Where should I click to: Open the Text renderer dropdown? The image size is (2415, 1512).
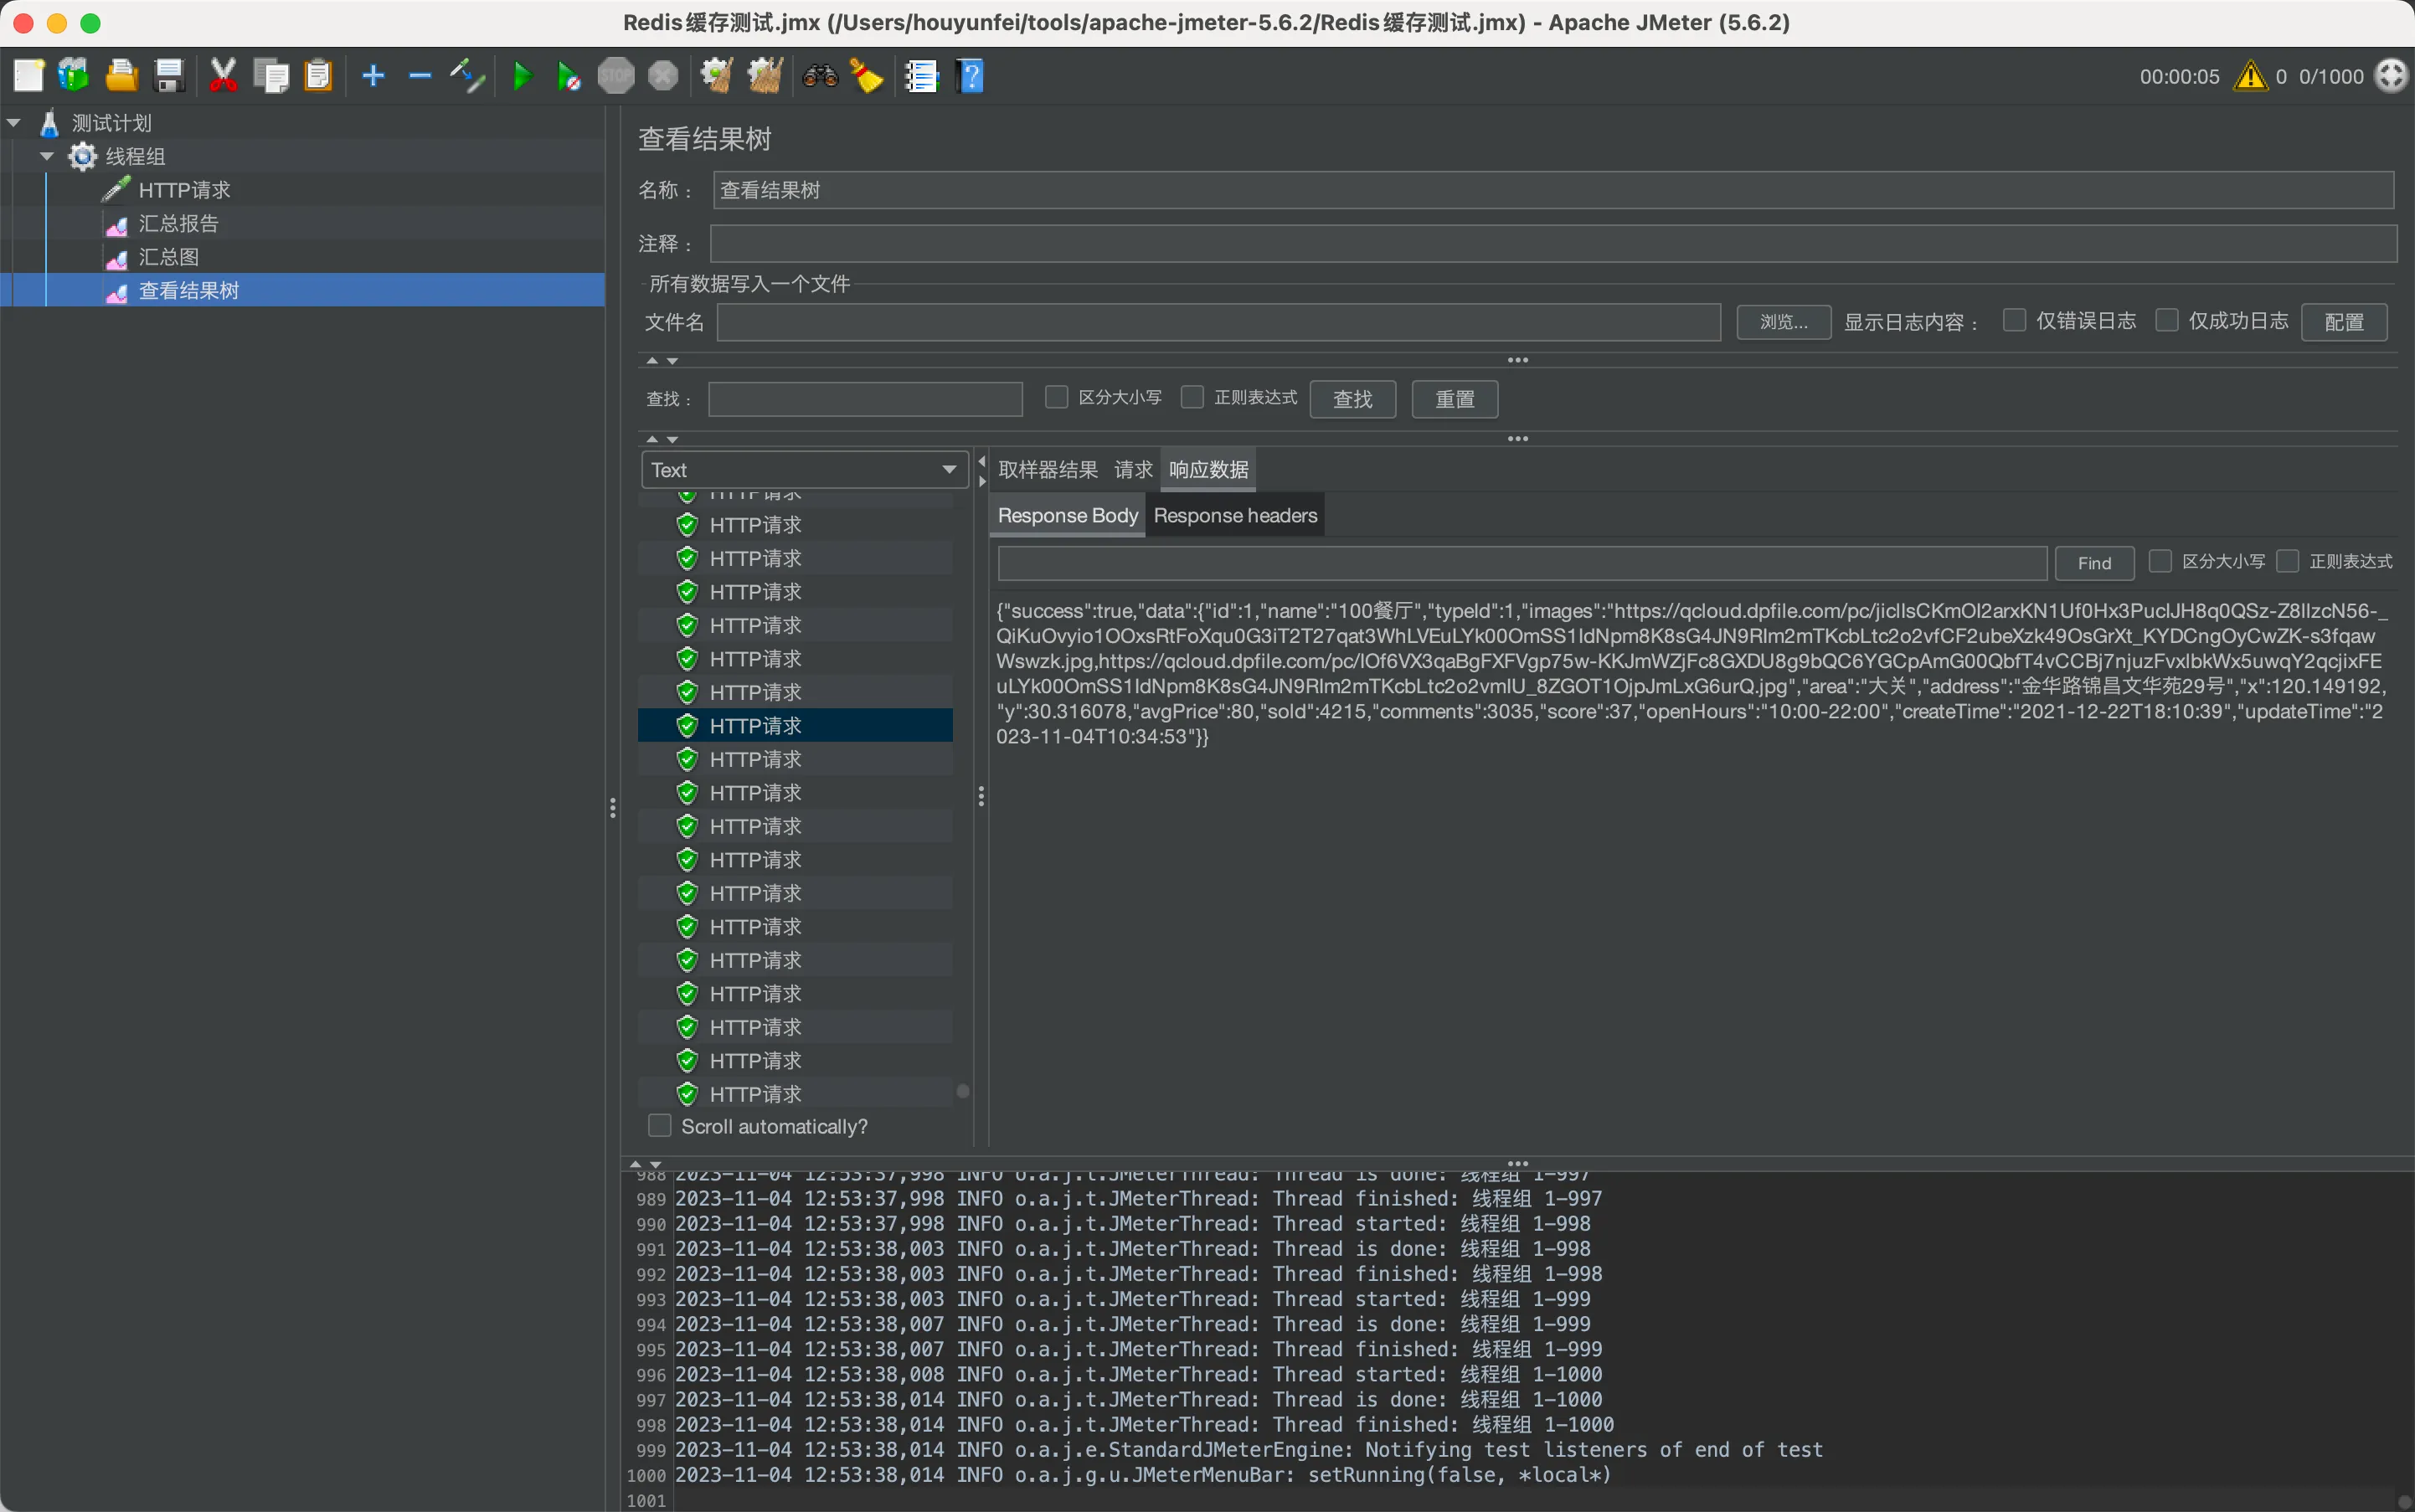[804, 470]
